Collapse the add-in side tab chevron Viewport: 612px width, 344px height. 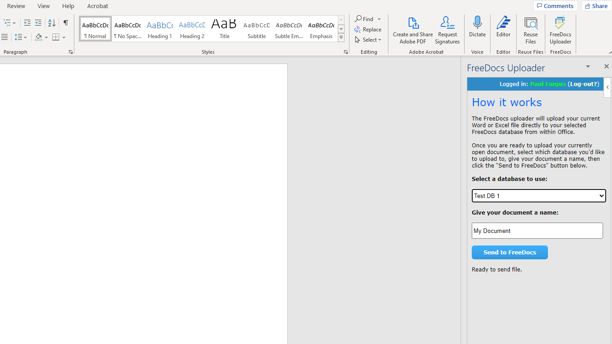click(x=608, y=87)
